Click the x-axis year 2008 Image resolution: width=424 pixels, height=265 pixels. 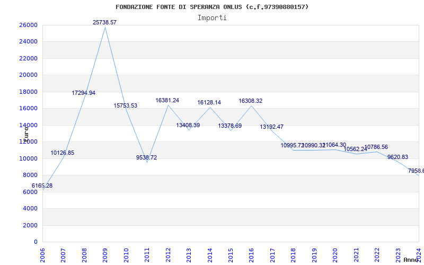pyautogui.click(x=84, y=255)
